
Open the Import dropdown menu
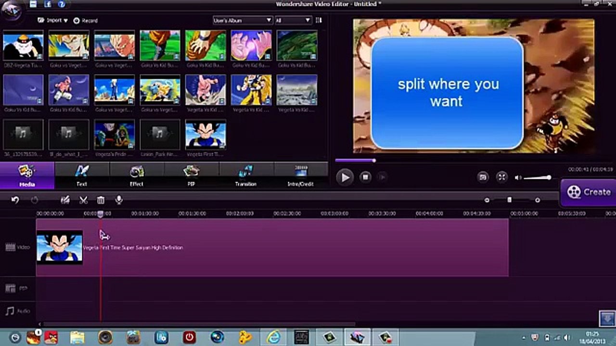53,21
